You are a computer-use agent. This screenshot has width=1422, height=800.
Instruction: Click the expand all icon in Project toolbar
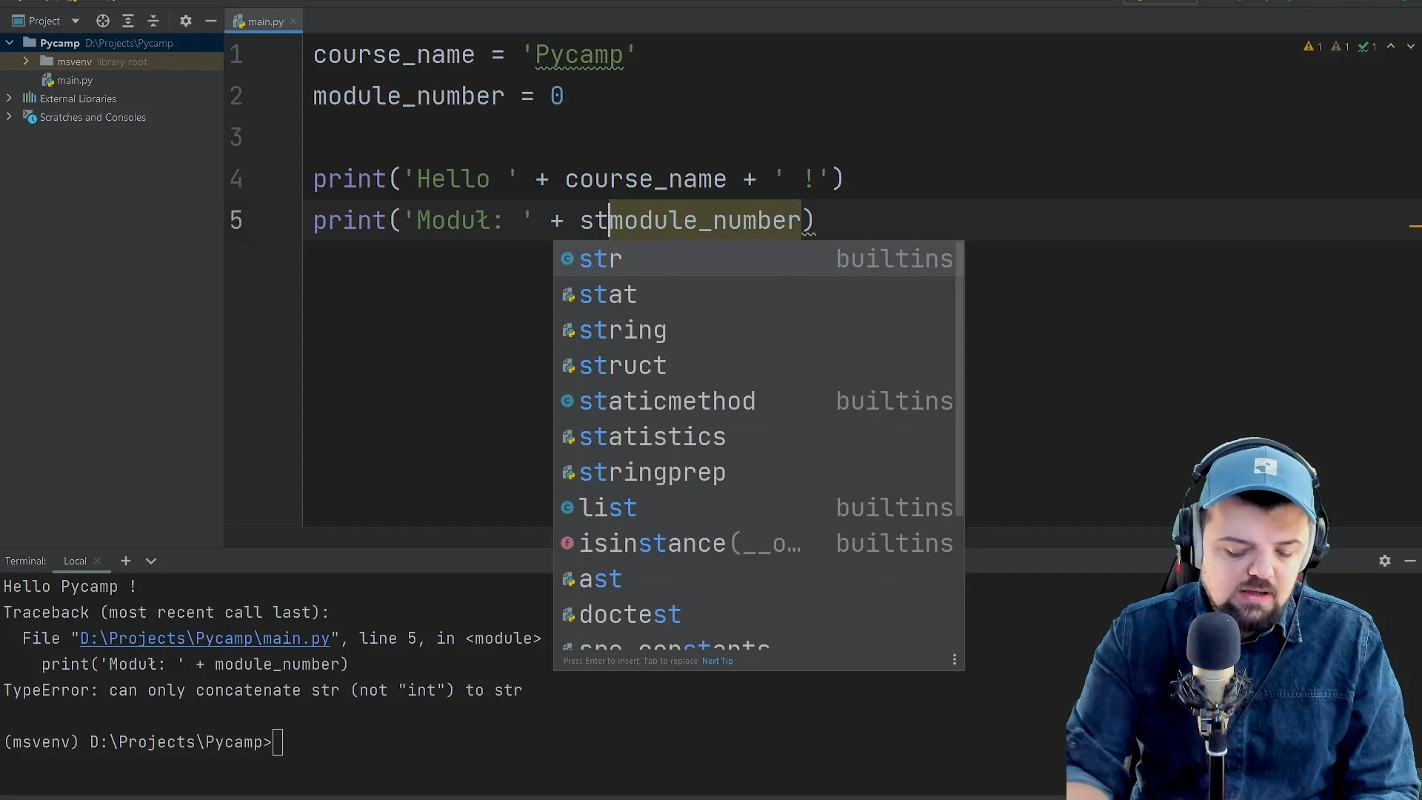(128, 21)
